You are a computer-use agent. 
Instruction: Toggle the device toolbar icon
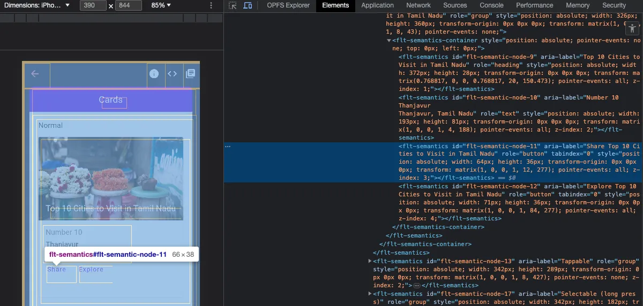click(x=248, y=5)
